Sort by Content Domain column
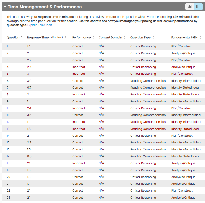This screenshot has width=205, height=203. pos(125,37)
